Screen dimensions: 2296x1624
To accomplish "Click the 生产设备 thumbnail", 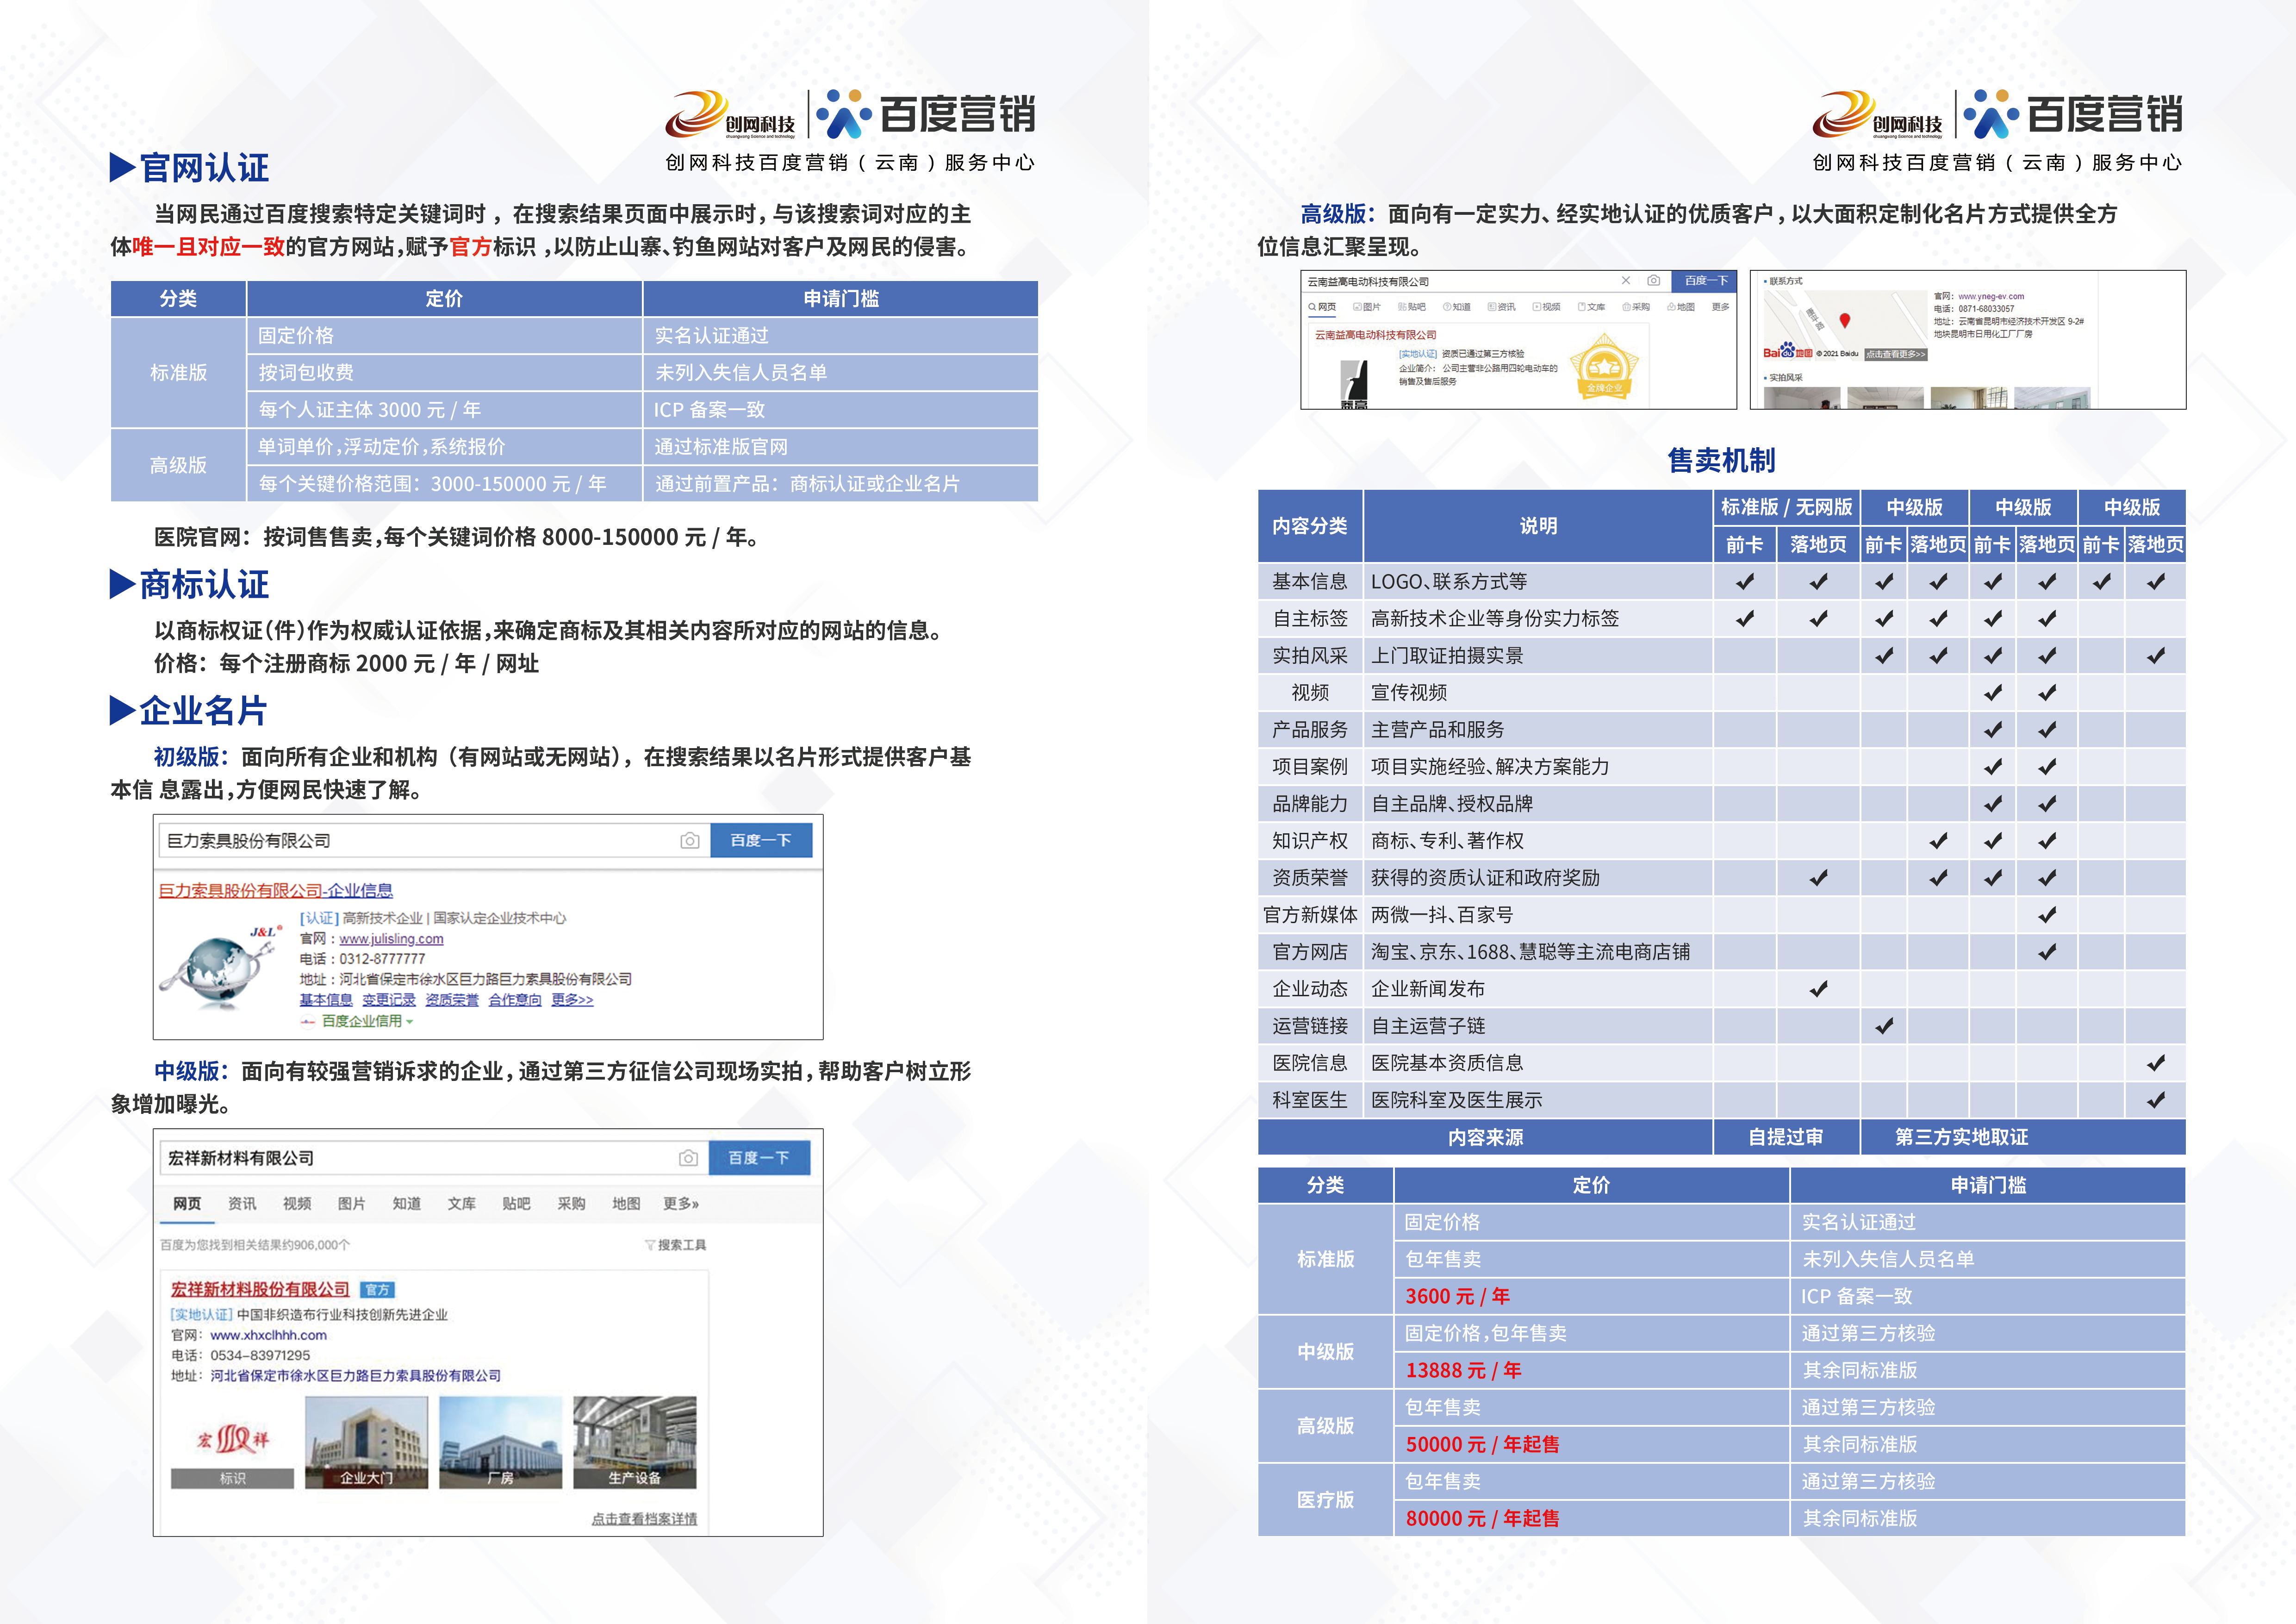I will tap(634, 1443).
